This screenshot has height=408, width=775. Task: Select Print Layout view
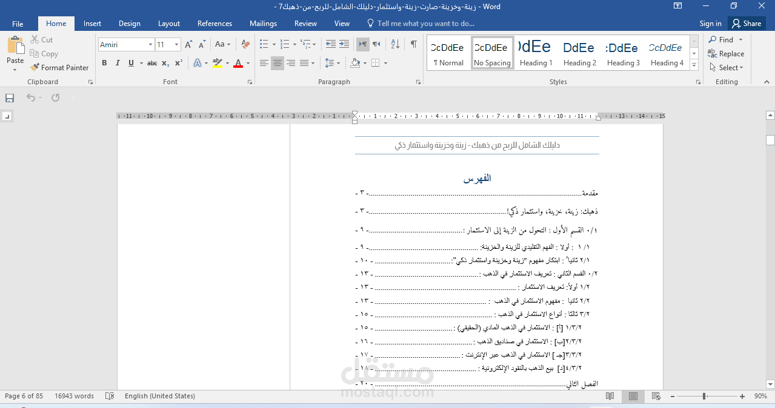pos(633,396)
